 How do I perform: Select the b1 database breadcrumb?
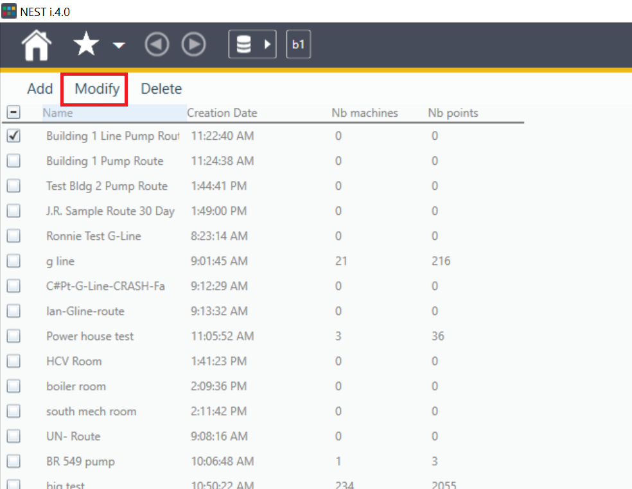click(x=298, y=44)
